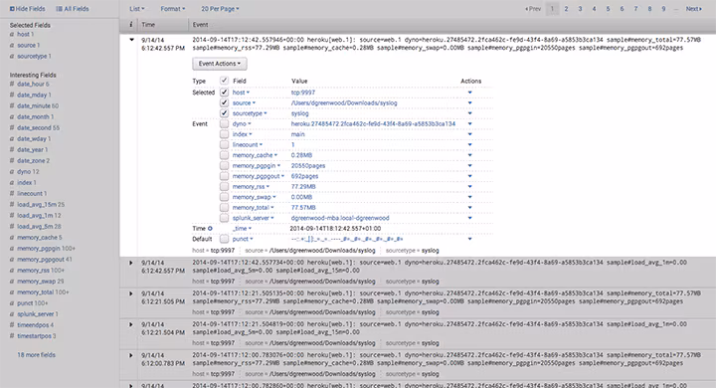Open the List view dropdown

137,9
